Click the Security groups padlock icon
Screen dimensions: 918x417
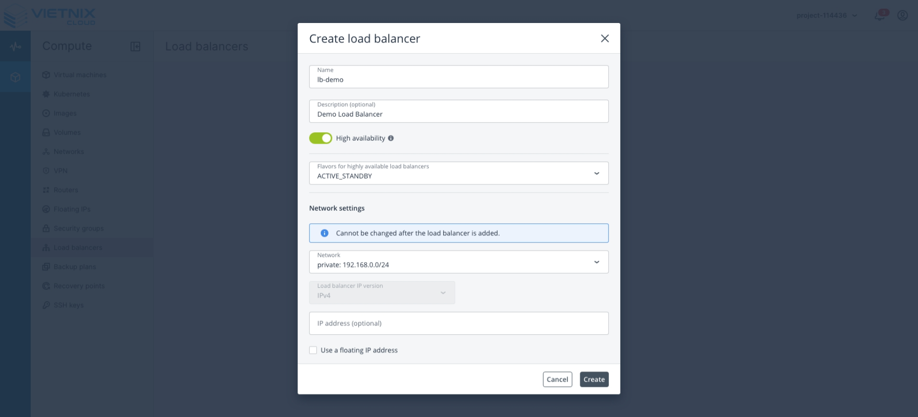46,228
